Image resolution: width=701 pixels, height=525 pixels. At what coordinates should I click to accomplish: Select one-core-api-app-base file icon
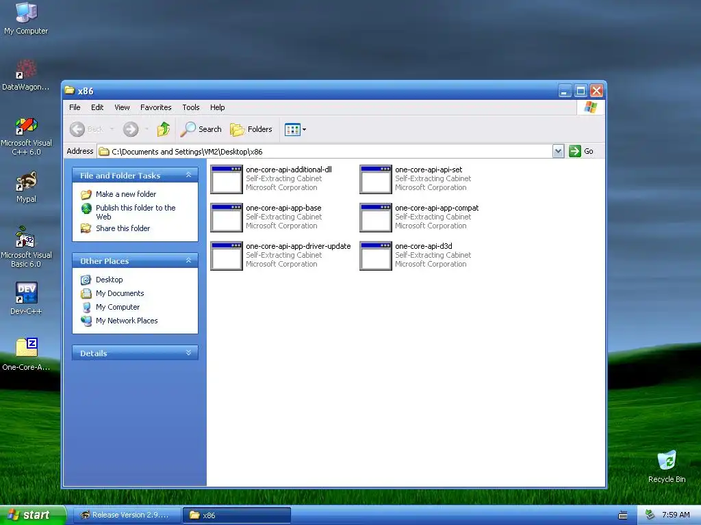227,217
